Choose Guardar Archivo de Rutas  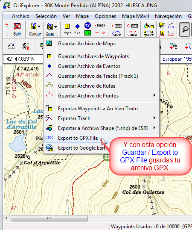[101, 86]
